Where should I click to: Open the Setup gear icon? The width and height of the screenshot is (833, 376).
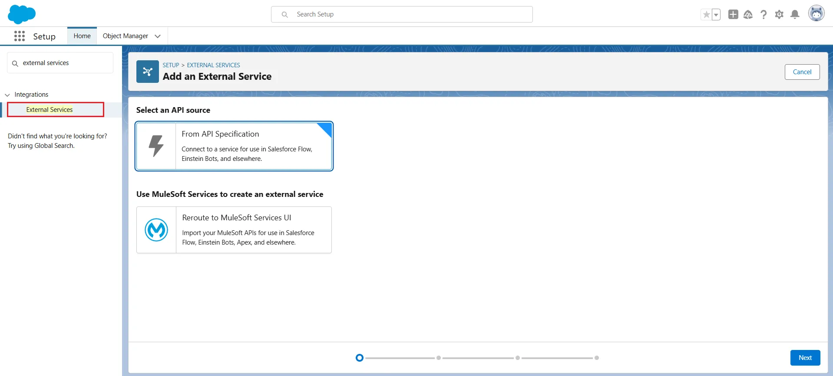pyautogui.click(x=779, y=15)
